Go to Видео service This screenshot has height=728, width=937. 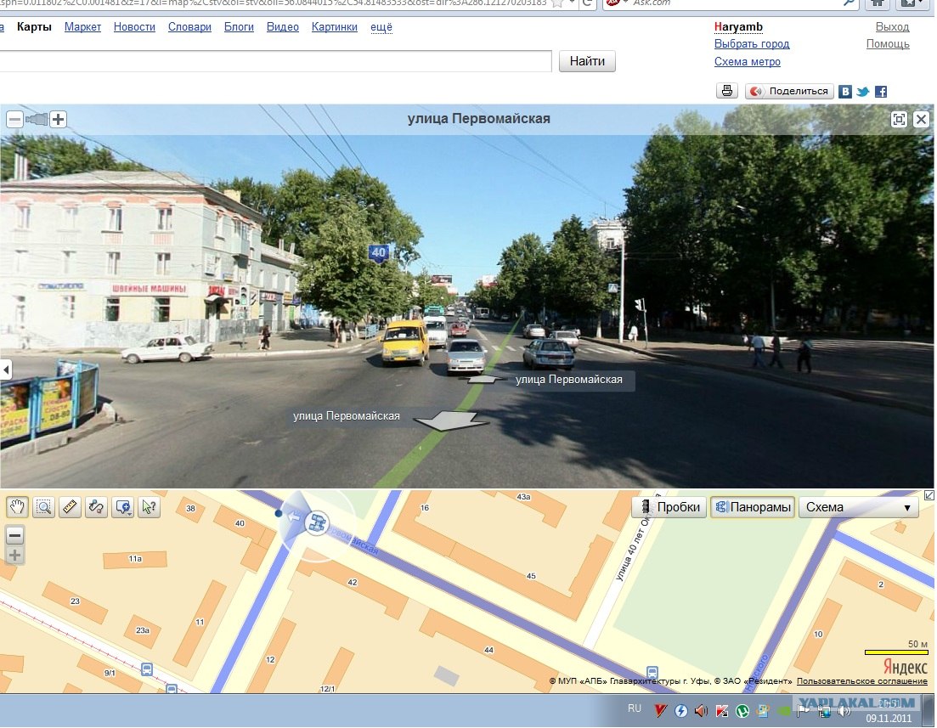[x=283, y=27]
